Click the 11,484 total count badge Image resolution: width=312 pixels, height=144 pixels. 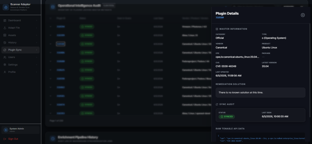[x=109, y=5]
